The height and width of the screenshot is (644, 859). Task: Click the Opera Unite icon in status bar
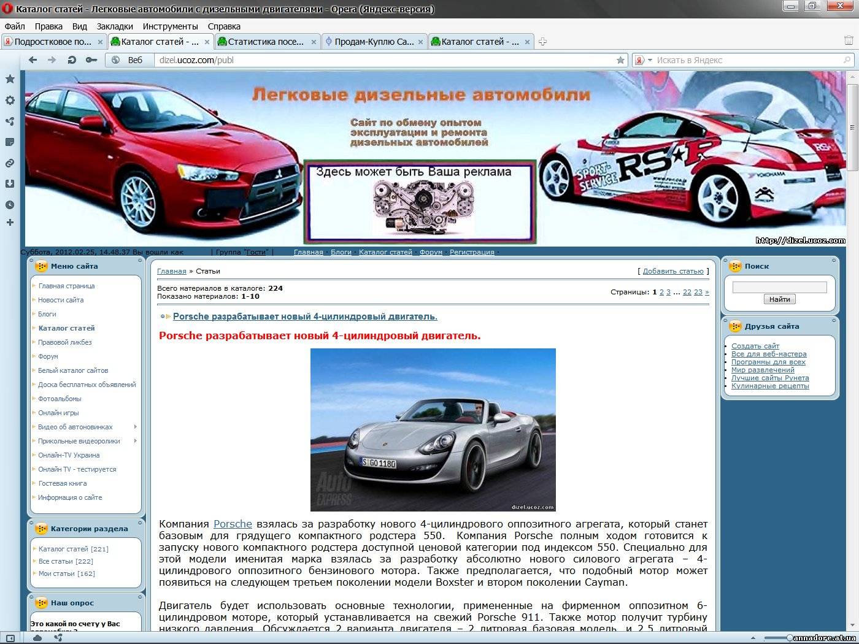(58, 638)
